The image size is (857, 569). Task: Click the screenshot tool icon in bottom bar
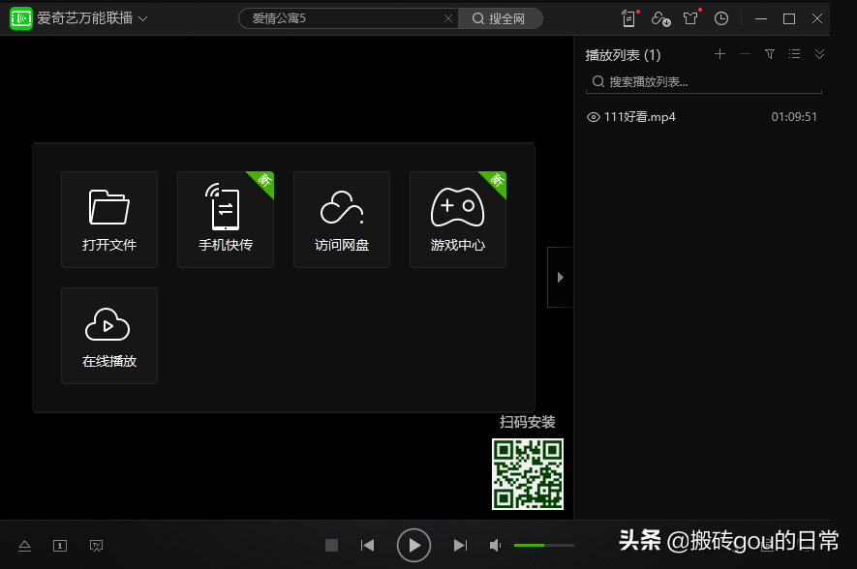point(96,546)
